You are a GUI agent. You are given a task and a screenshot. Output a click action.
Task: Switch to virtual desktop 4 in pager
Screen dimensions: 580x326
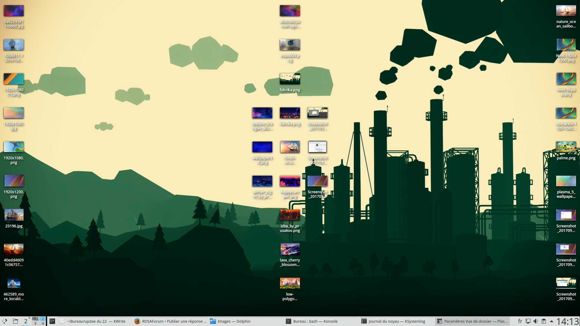point(43,324)
